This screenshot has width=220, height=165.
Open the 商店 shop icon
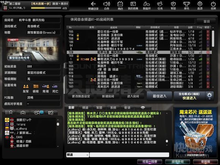120,6
